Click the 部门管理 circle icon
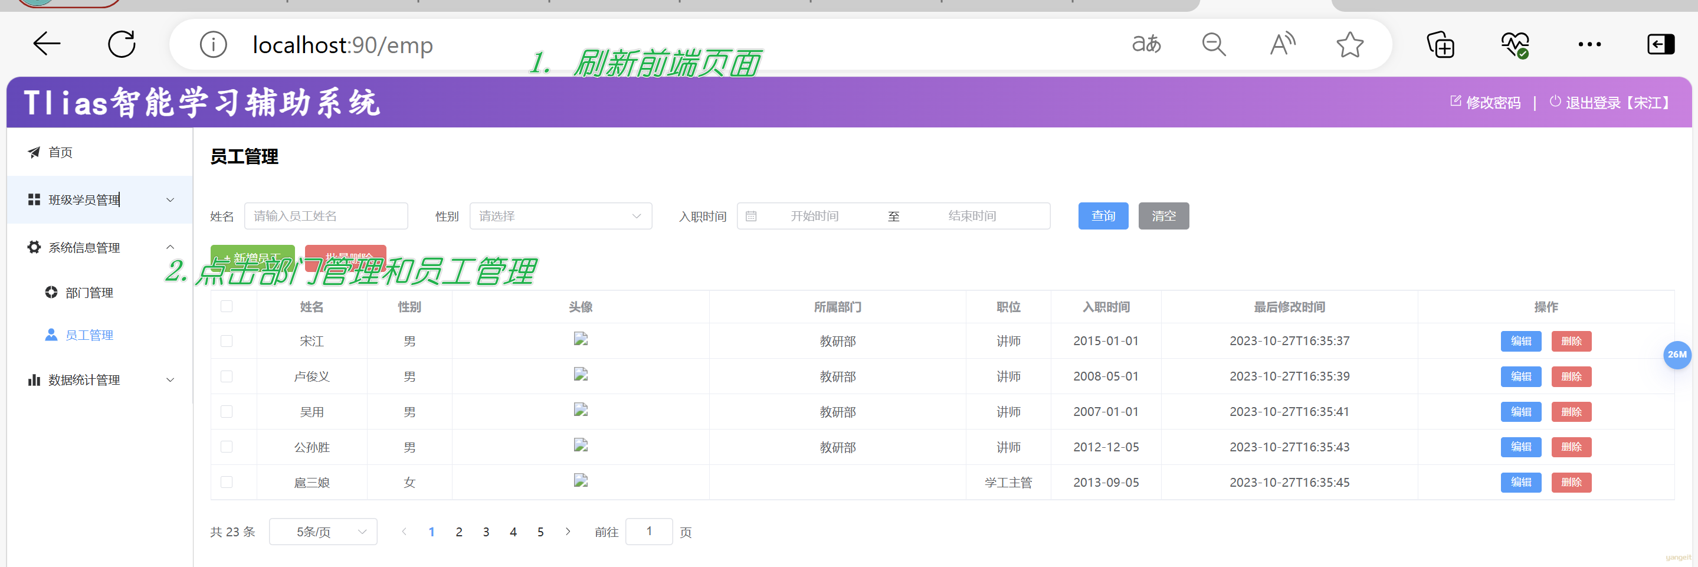 (51, 292)
